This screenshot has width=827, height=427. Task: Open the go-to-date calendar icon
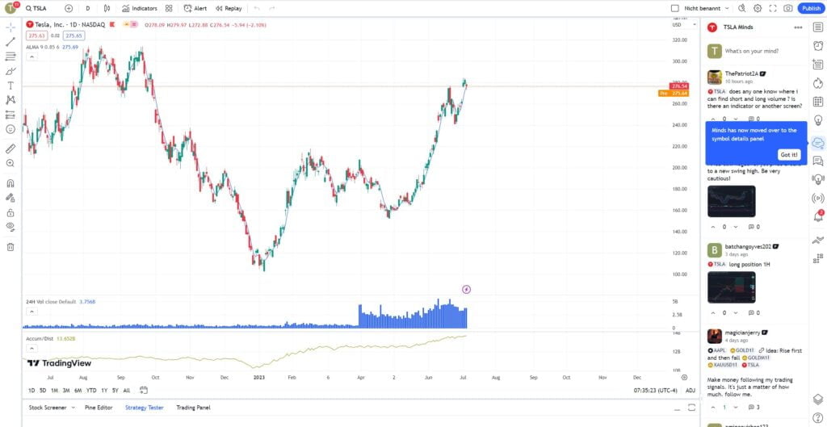[x=142, y=390]
